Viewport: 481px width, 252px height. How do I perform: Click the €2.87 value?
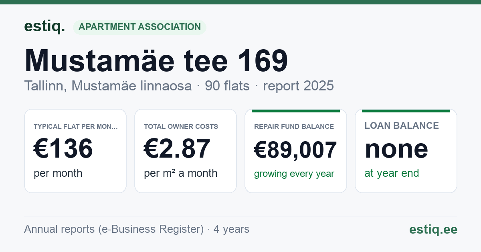click(x=177, y=149)
